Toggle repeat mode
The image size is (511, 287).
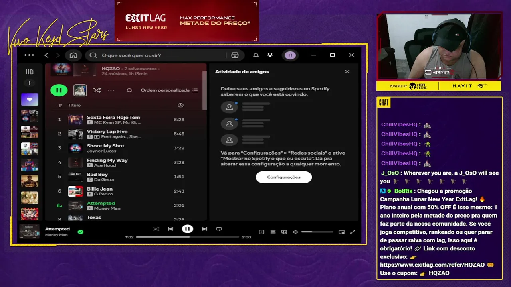click(219, 229)
